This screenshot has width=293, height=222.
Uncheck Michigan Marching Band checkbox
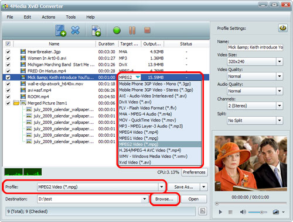tap(8, 65)
